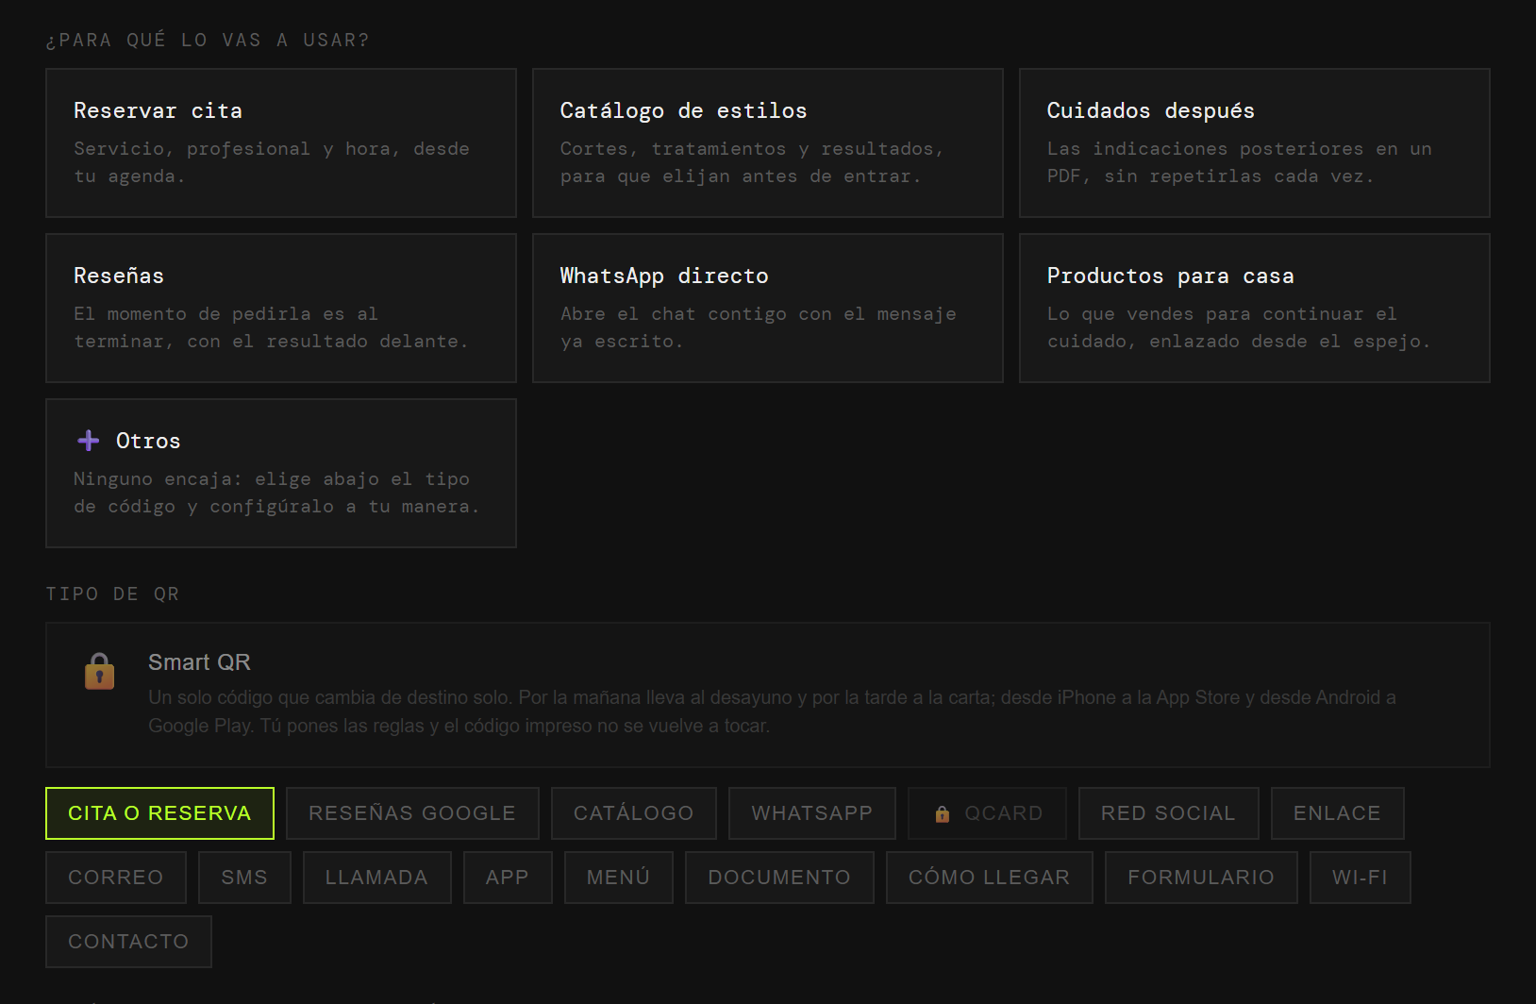The image size is (1536, 1004).
Task: Switch to the MENÚ QR type
Action: pyautogui.click(x=619, y=878)
